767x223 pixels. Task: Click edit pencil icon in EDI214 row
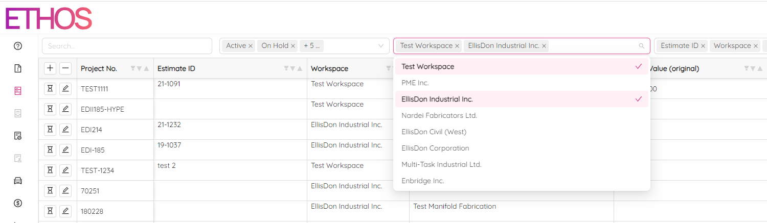click(x=65, y=129)
